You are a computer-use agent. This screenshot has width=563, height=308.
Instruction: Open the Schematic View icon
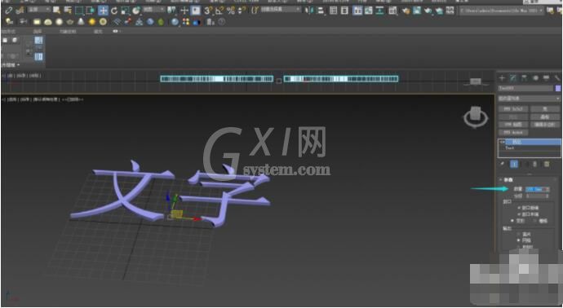(380, 11)
